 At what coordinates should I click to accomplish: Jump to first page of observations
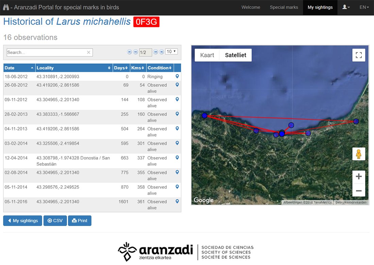(130, 52)
